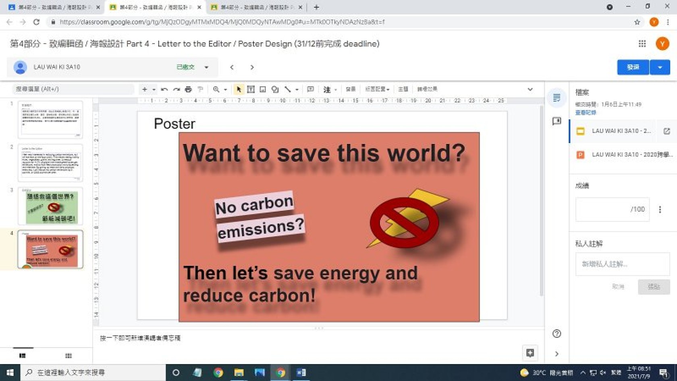Screen dimensions: 677x381
Task: Click the Print icon in the toolbar
Action: point(188,89)
